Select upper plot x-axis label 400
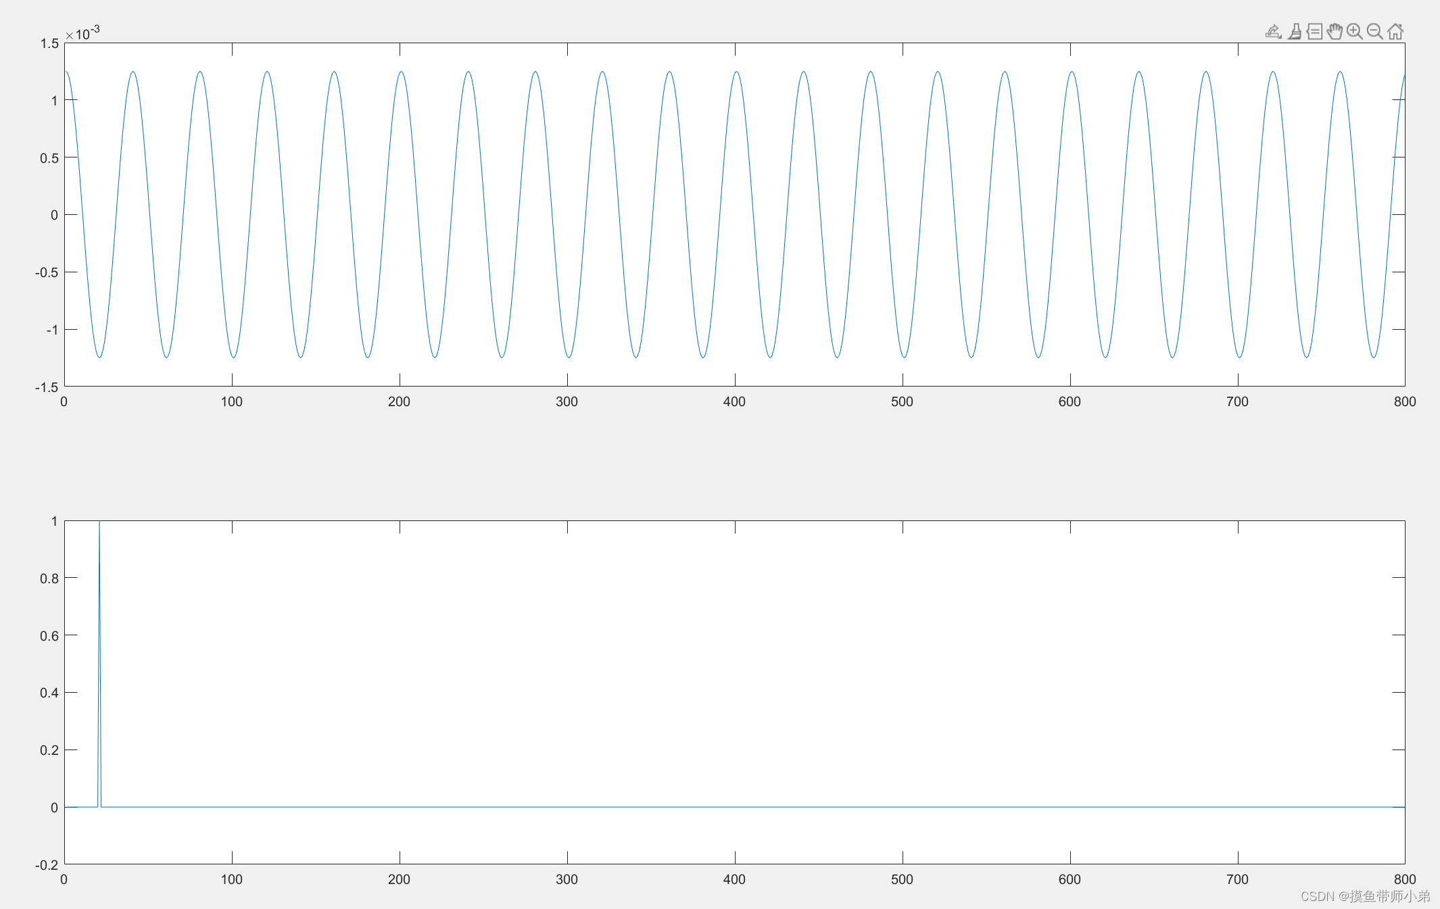 (x=734, y=401)
